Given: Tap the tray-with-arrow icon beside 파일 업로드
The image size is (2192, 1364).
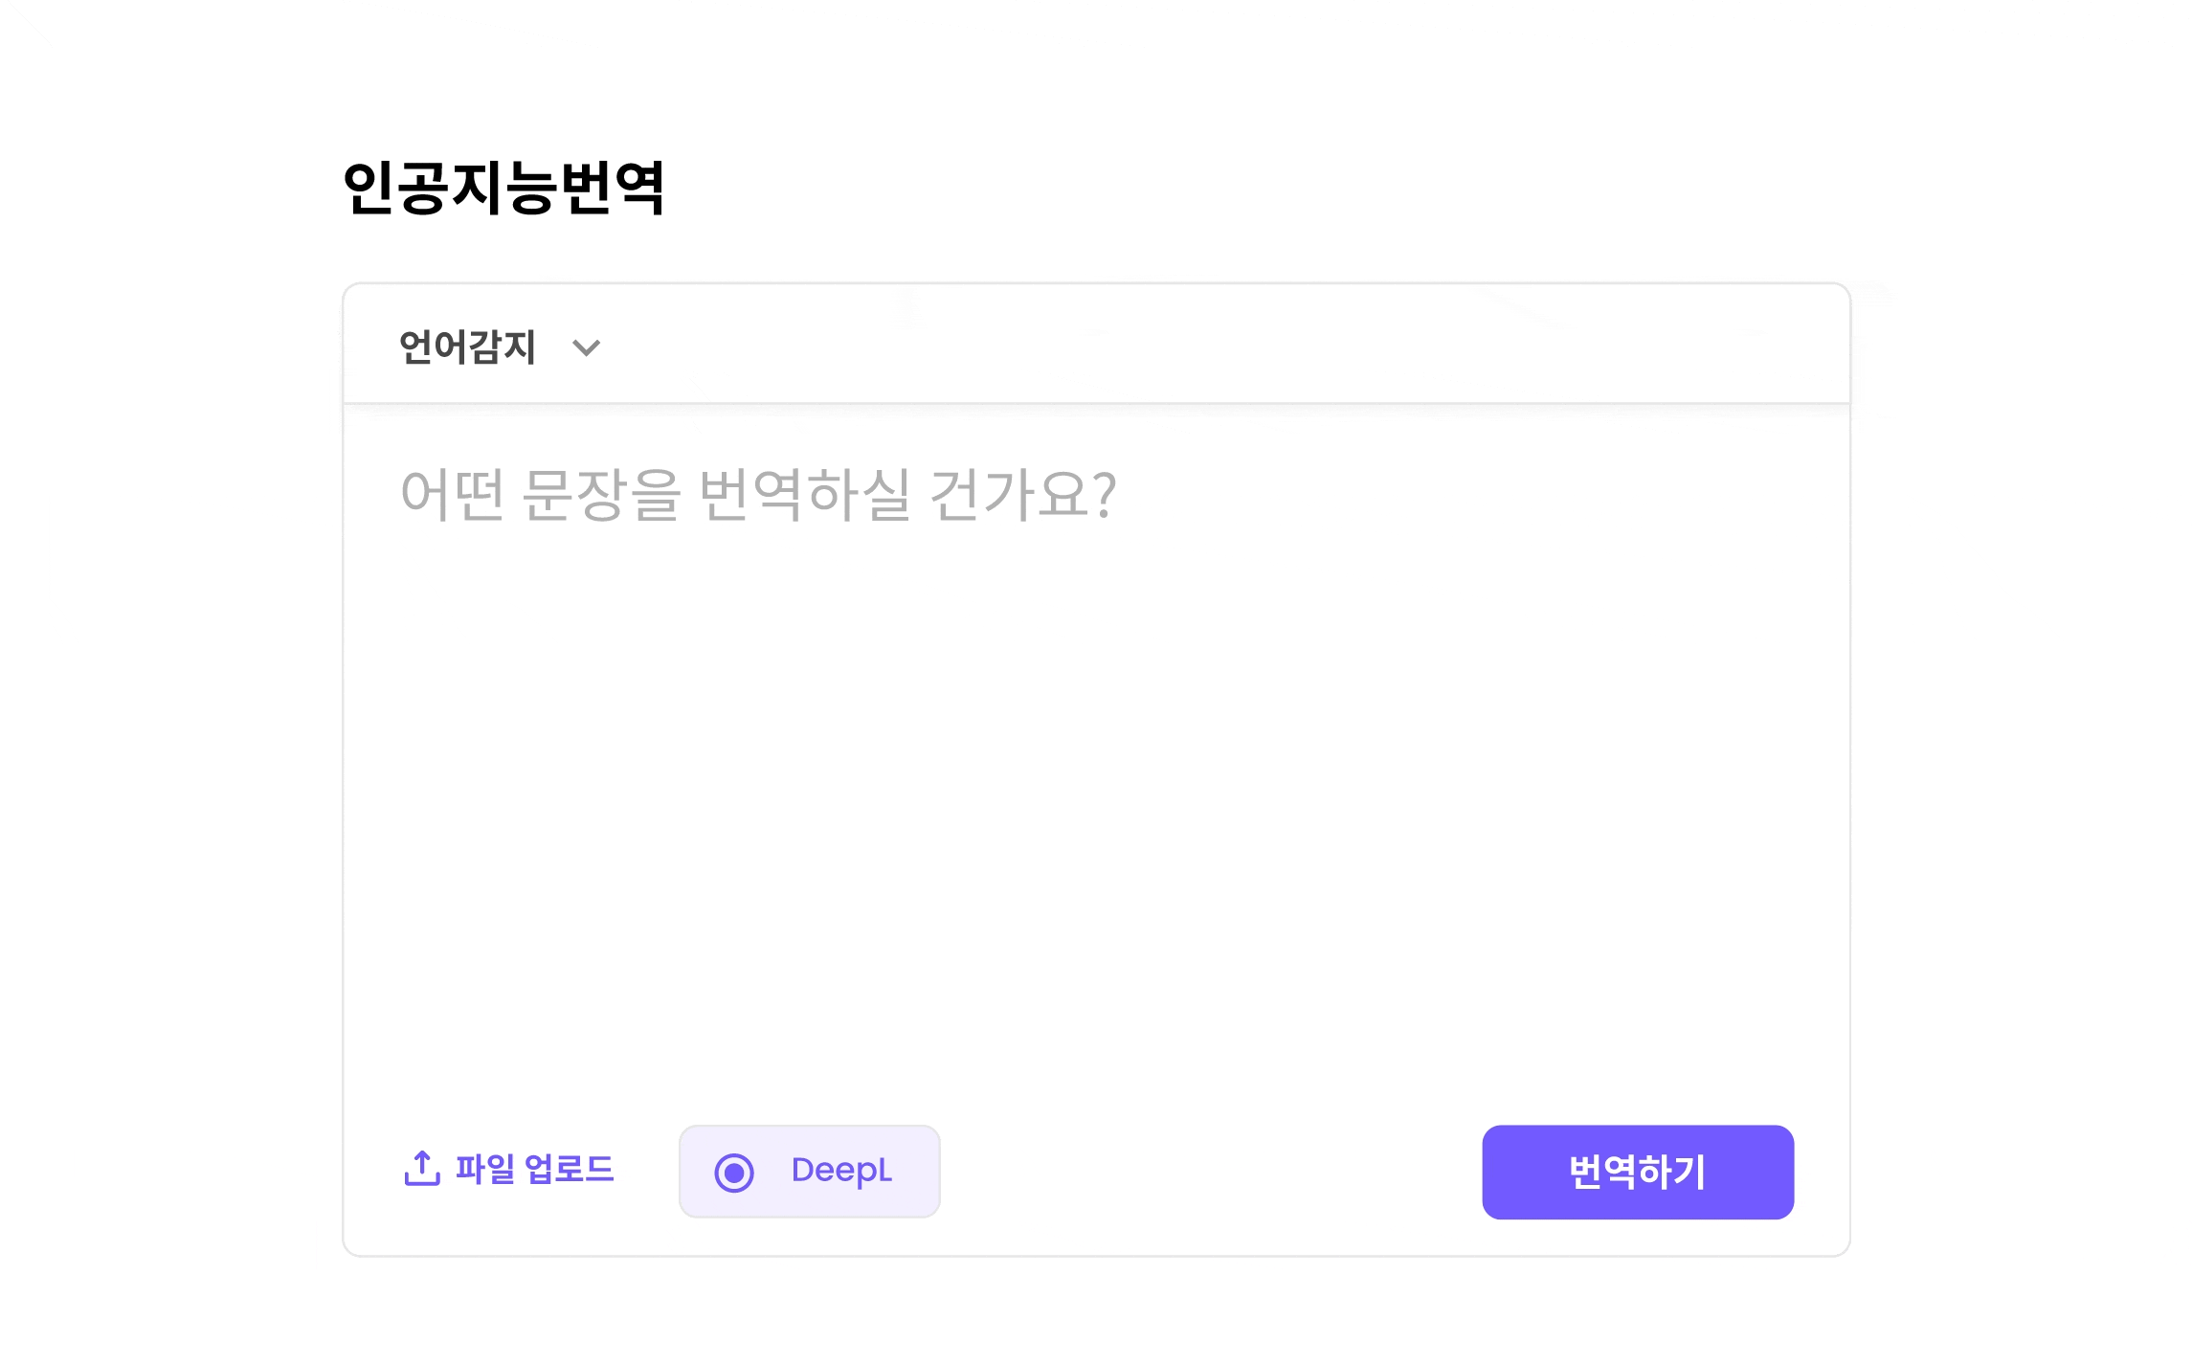Looking at the screenshot, I should [422, 1169].
